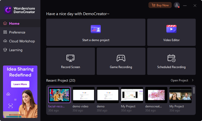
Task: Open the demo project thumbnail
Action: pyautogui.click(x=108, y=95)
